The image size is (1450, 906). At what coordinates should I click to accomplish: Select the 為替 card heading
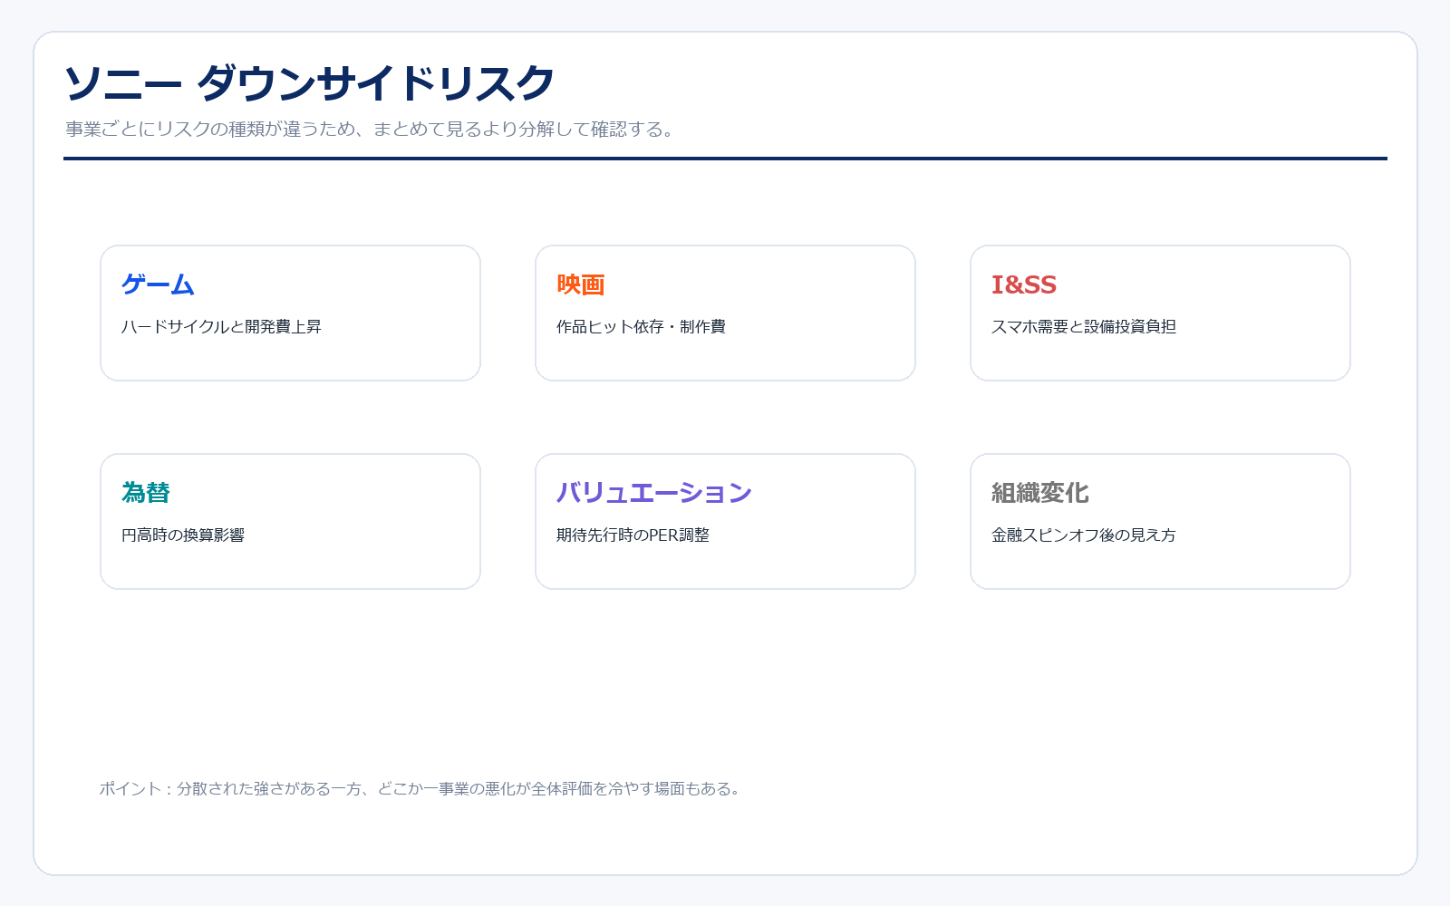[146, 493]
